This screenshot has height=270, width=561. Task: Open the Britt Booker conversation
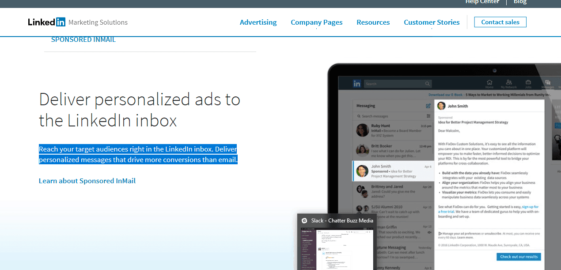click(x=394, y=150)
